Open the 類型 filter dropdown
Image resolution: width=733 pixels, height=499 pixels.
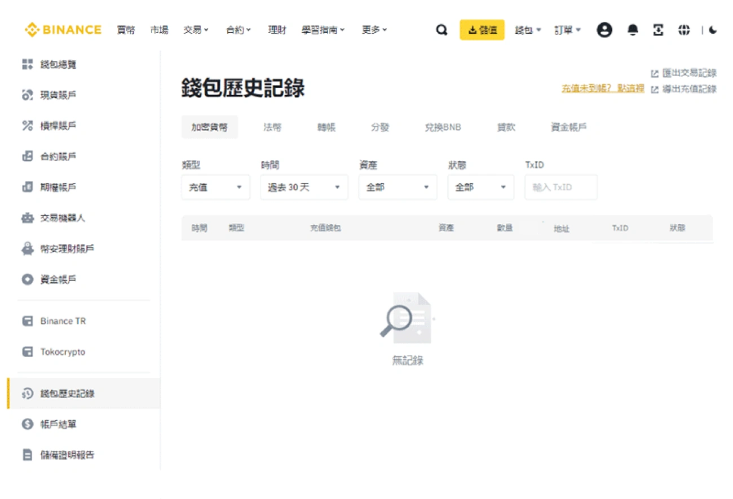tap(215, 187)
